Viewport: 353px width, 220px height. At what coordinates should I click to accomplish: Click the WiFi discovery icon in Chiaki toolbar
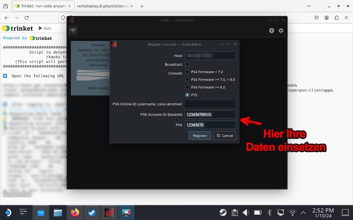[73, 30]
